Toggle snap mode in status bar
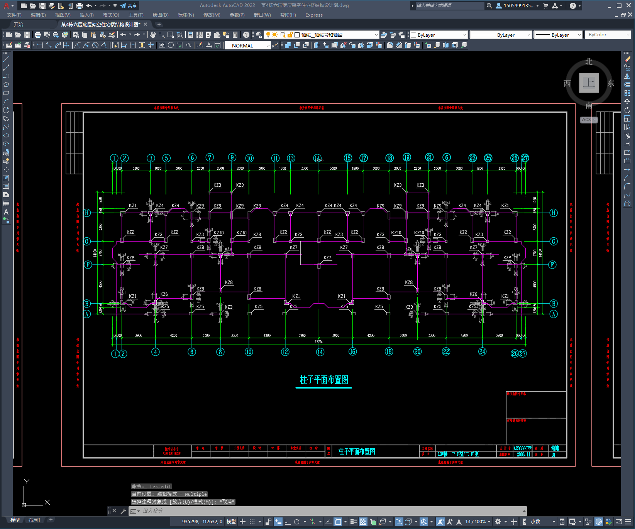 pyautogui.click(x=252, y=522)
